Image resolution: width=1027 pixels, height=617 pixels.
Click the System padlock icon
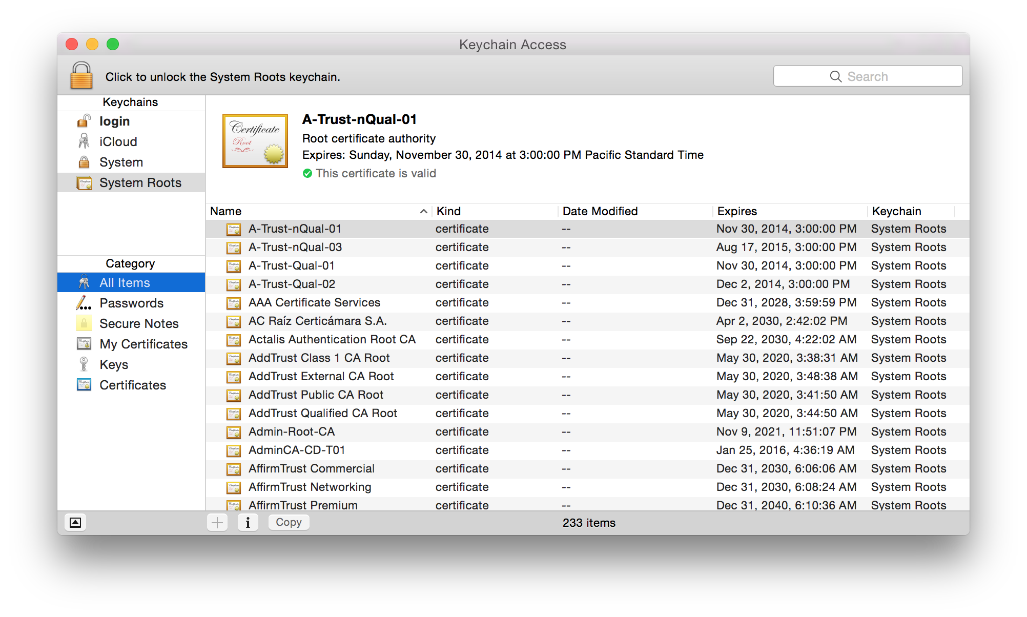coord(84,162)
